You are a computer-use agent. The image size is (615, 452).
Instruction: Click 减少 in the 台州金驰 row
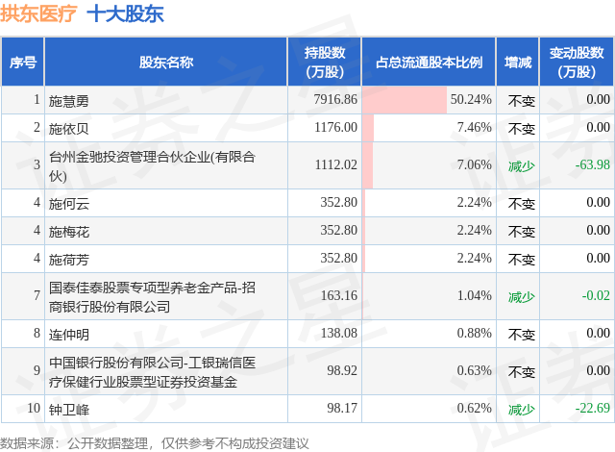(521, 166)
